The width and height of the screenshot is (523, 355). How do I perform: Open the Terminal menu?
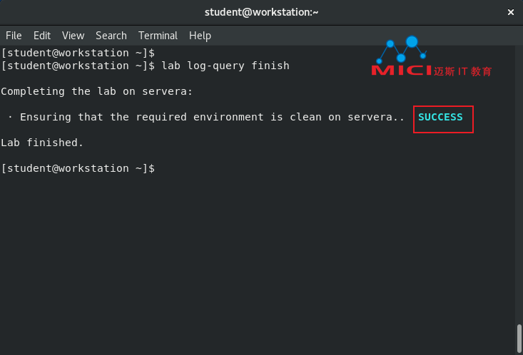coord(158,36)
